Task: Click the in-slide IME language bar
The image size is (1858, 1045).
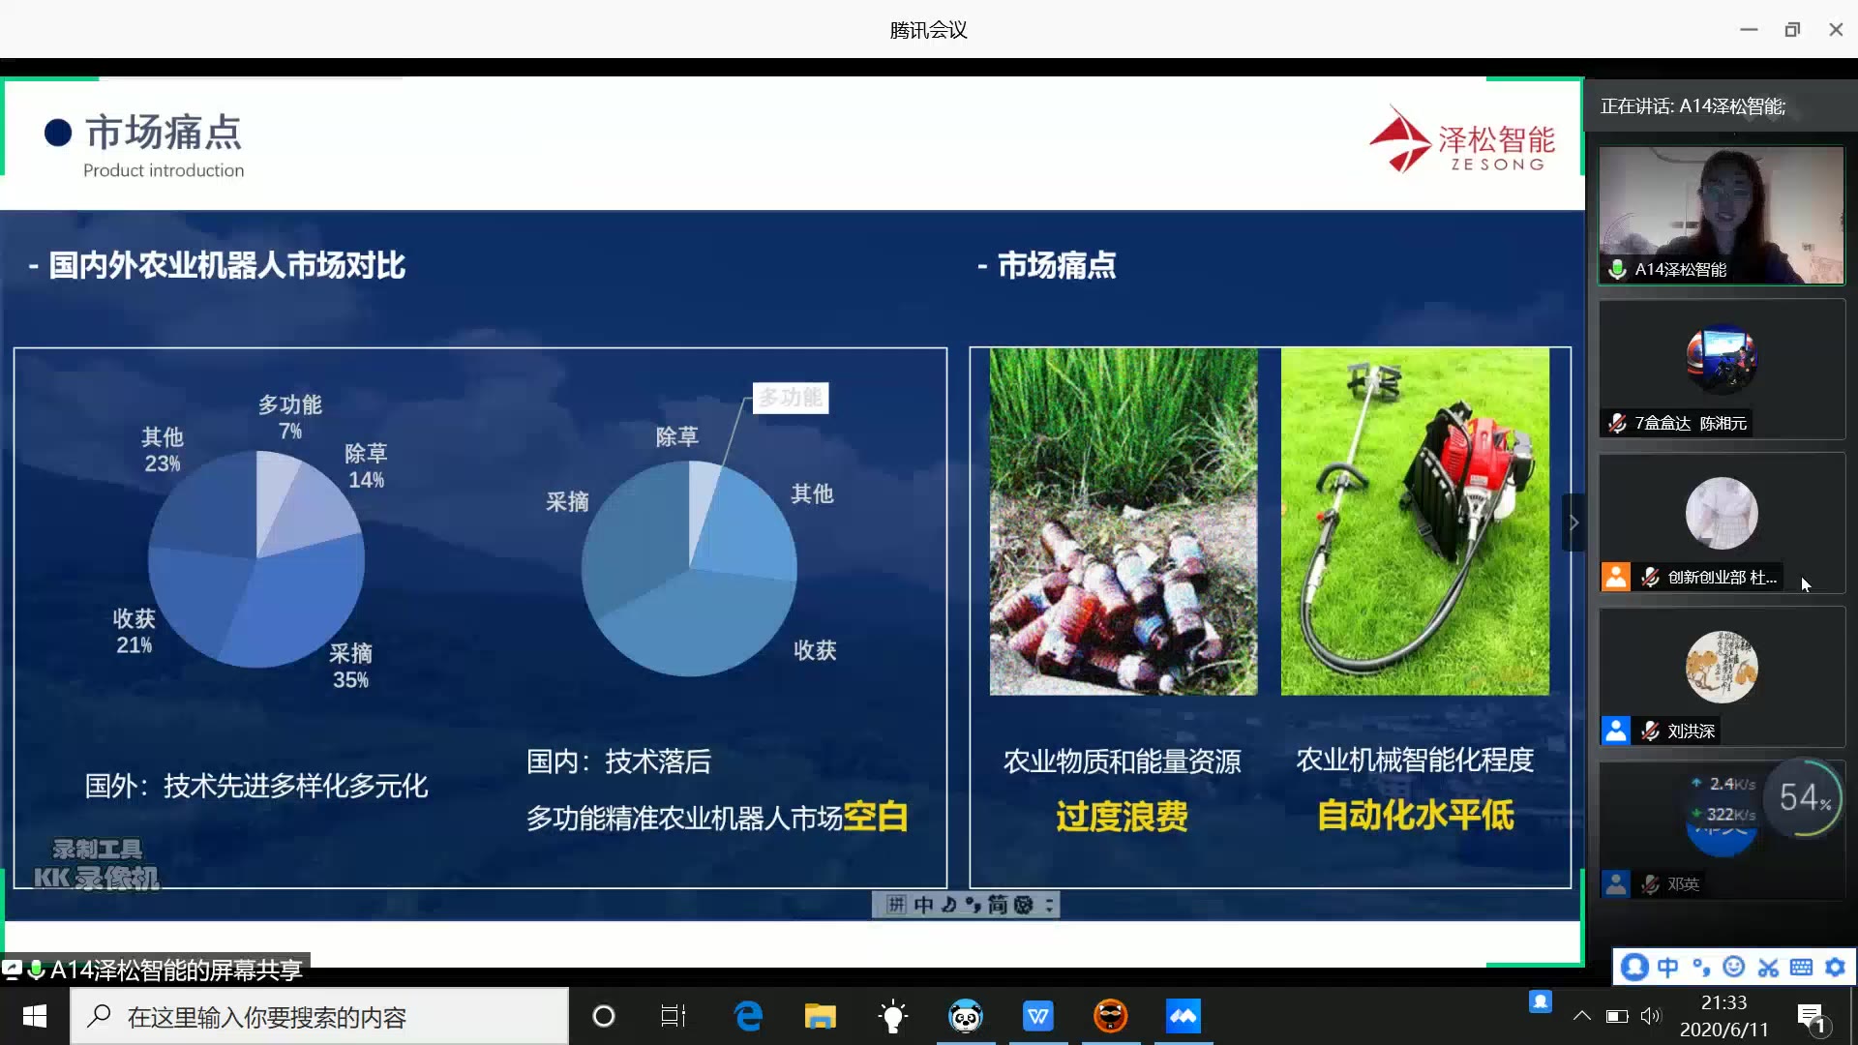Action: click(966, 905)
